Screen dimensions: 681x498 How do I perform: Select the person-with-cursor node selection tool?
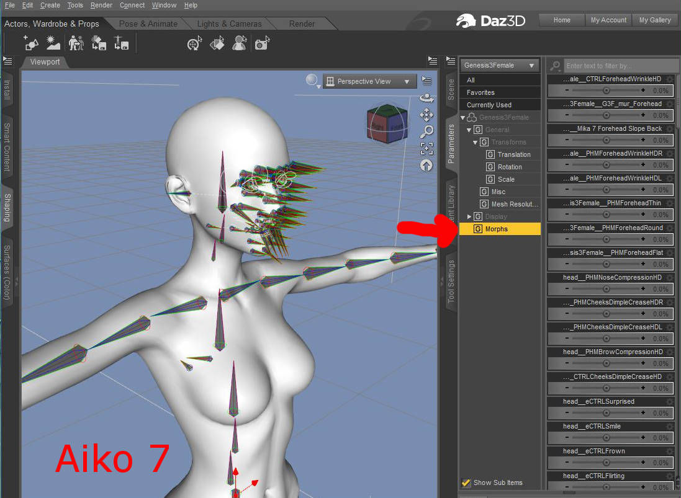(239, 43)
